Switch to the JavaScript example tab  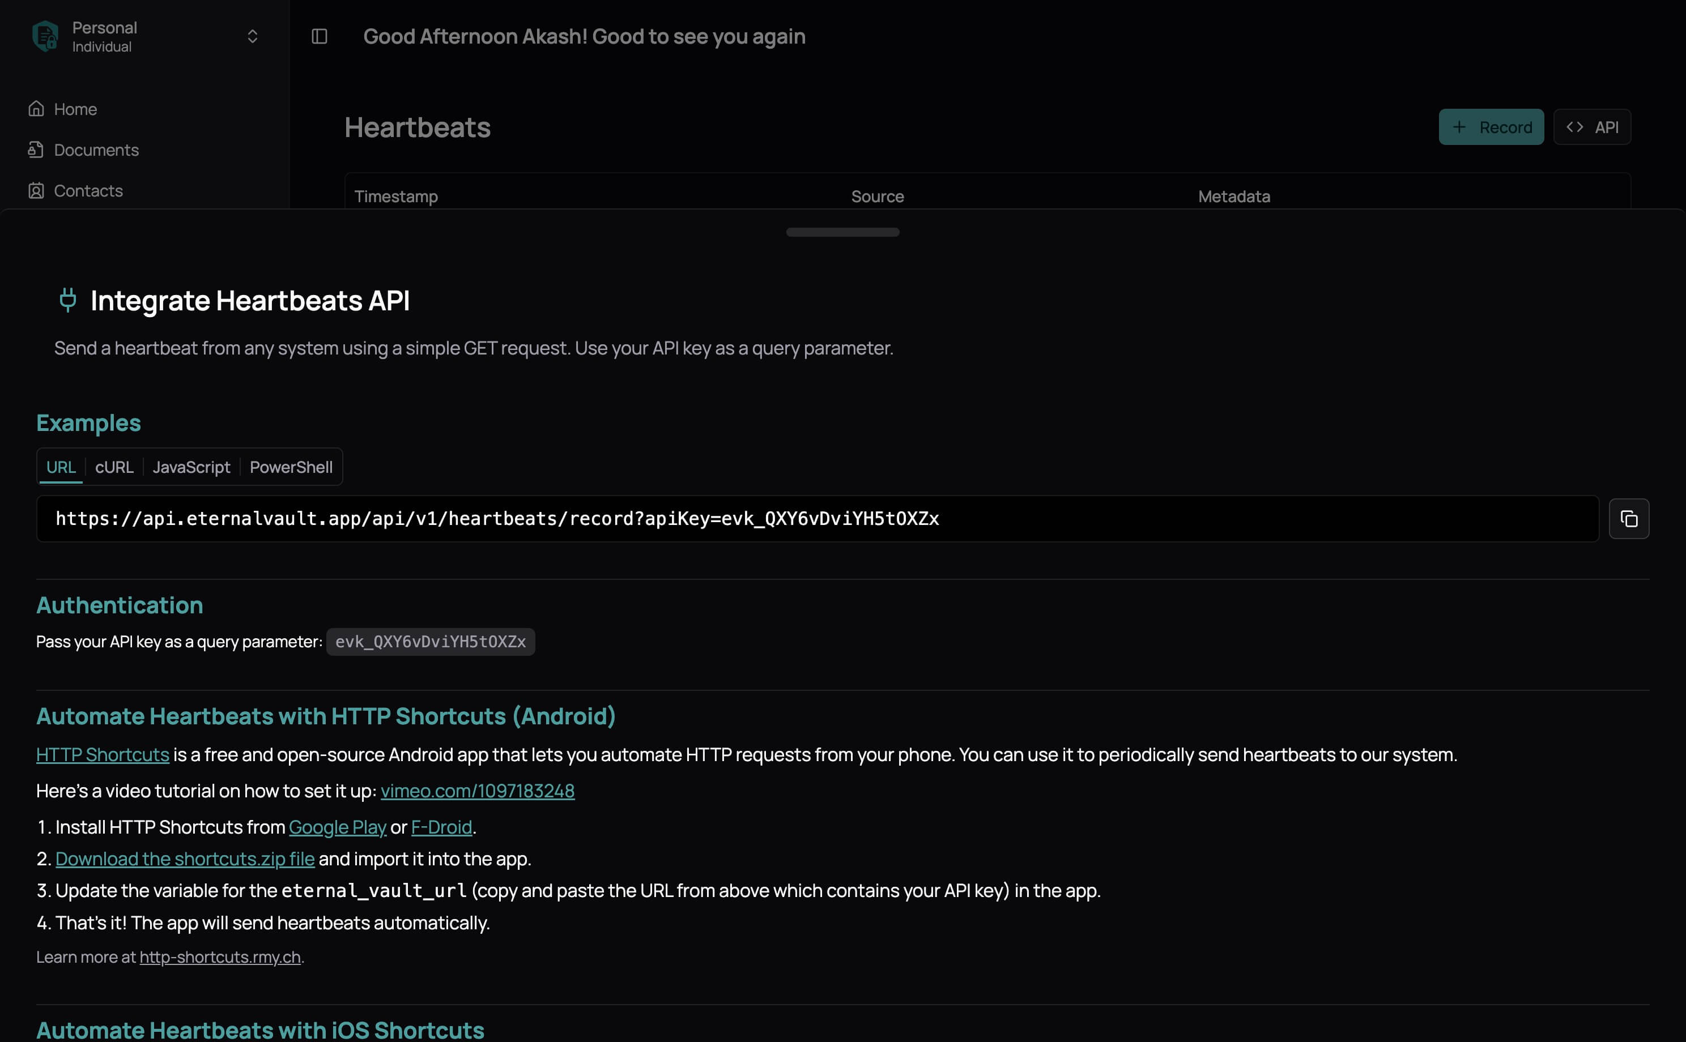pyautogui.click(x=191, y=467)
